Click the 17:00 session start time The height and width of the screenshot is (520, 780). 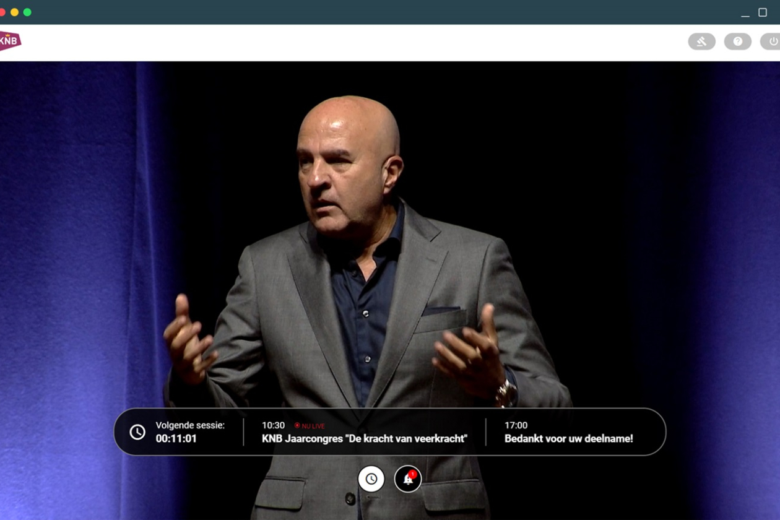[516, 425]
